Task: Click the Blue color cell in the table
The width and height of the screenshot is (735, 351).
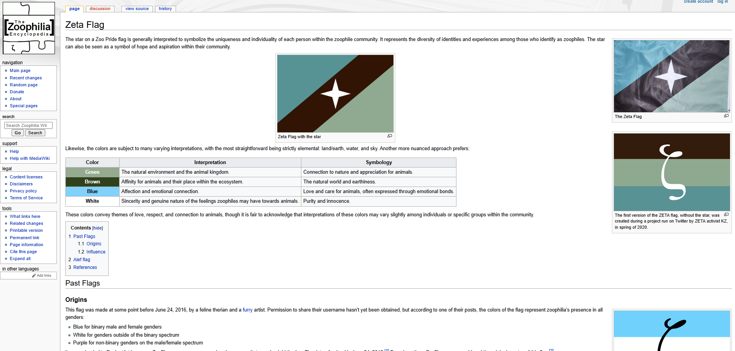Action: coord(92,192)
